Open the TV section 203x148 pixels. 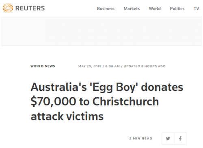click(x=197, y=9)
